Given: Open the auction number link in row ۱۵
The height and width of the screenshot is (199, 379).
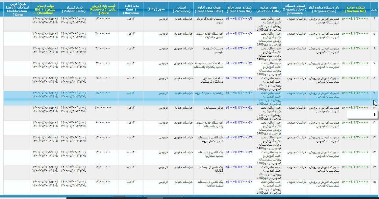Looking at the screenshot, I should click(x=355, y=182).
